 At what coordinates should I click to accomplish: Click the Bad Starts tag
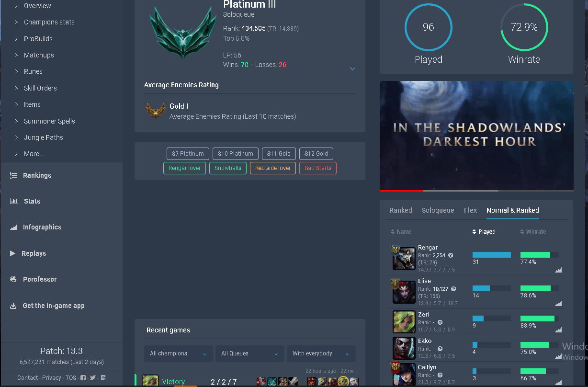click(318, 168)
